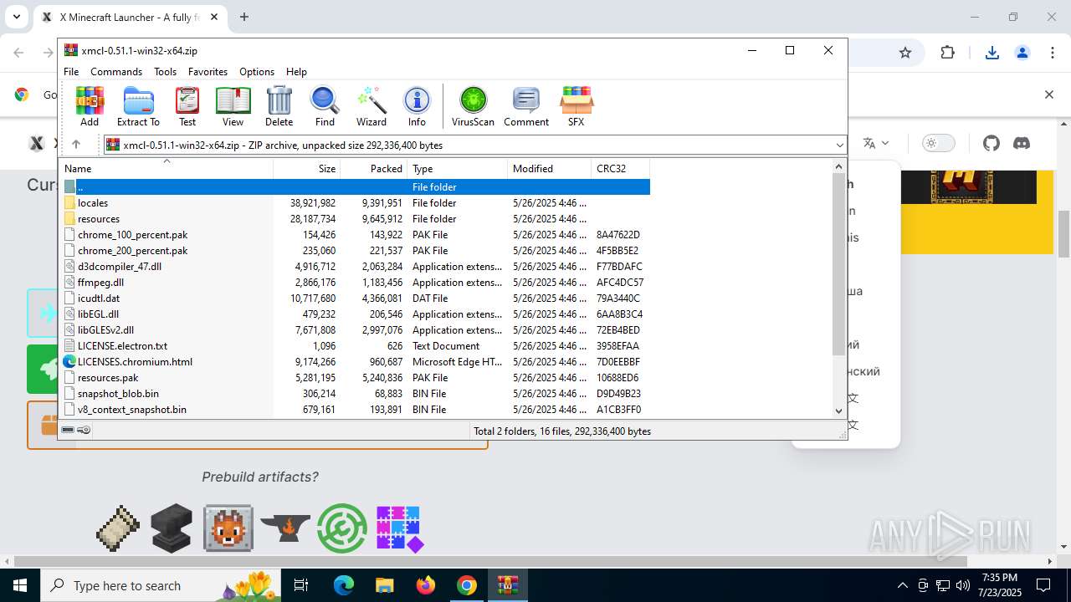
Task: Open the Help menu
Action: pyautogui.click(x=296, y=72)
